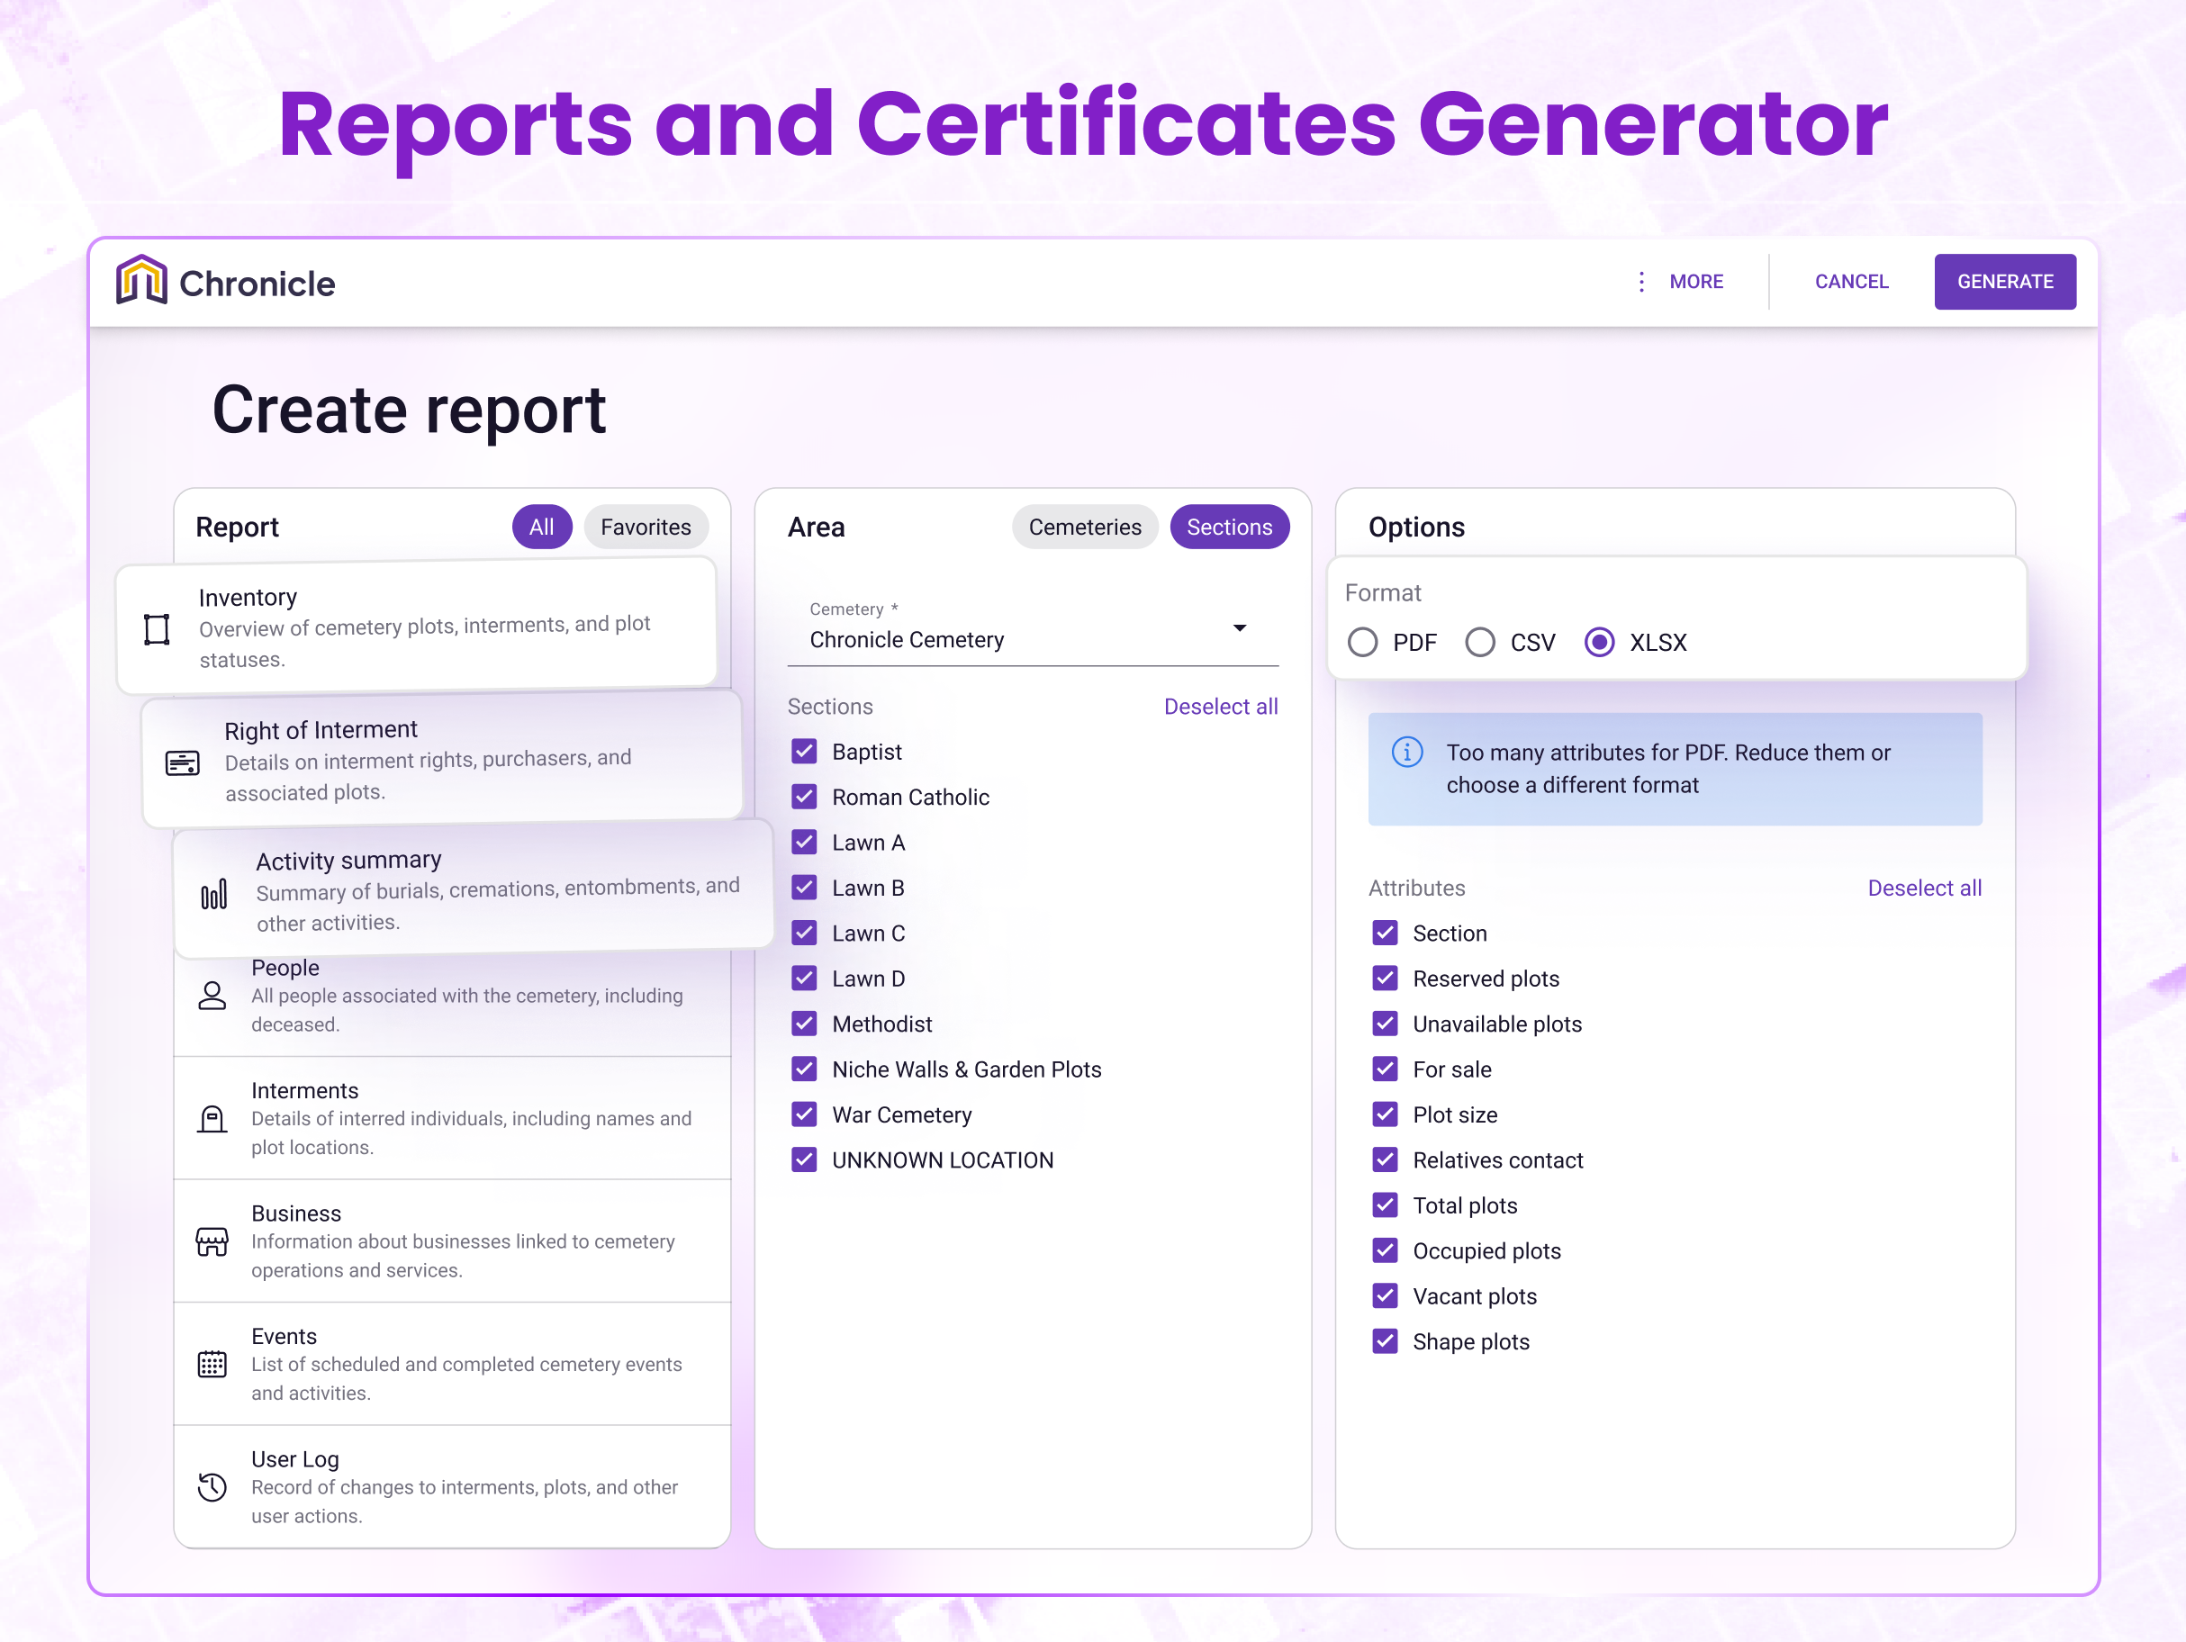Click the Events calendar icon
This screenshot has width=2186, height=1642.
coord(212,1365)
